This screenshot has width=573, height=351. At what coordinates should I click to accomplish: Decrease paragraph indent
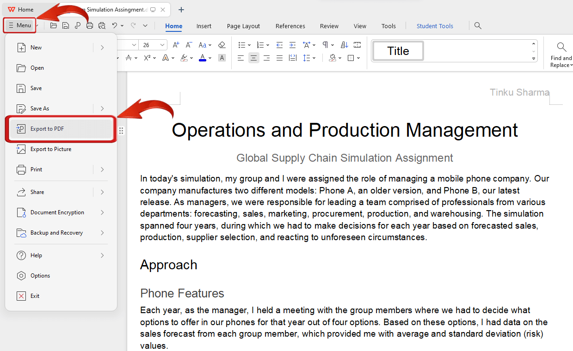(x=279, y=45)
